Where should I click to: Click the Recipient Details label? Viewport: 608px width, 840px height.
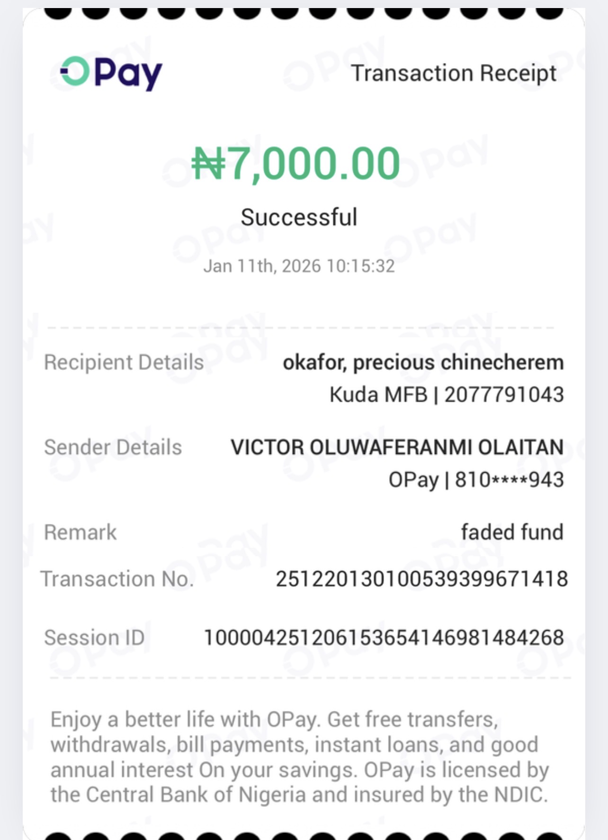[124, 362]
